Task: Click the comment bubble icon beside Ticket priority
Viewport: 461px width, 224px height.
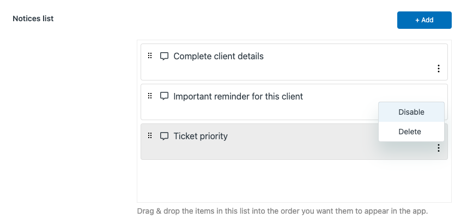Action: coord(164,136)
